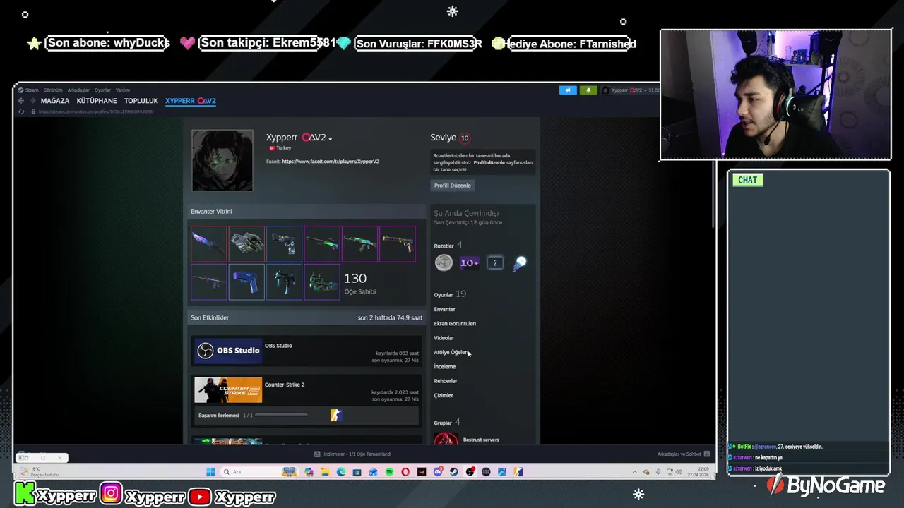The image size is (904, 508).
Task: Open the green Steam notifications bell
Action: click(588, 90)
